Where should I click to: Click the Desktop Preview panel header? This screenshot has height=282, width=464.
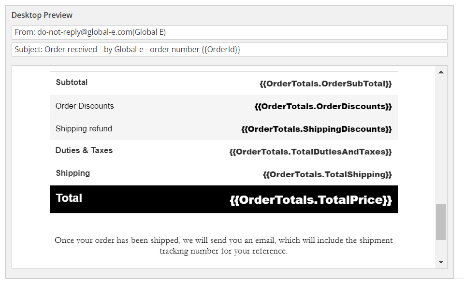(42, 15)
